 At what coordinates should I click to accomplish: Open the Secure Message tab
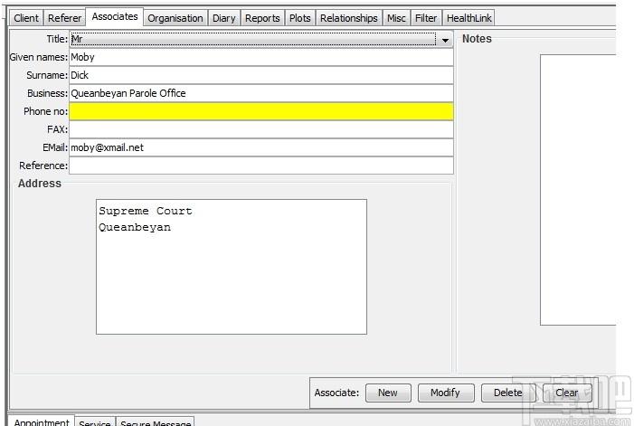(156, 422)
